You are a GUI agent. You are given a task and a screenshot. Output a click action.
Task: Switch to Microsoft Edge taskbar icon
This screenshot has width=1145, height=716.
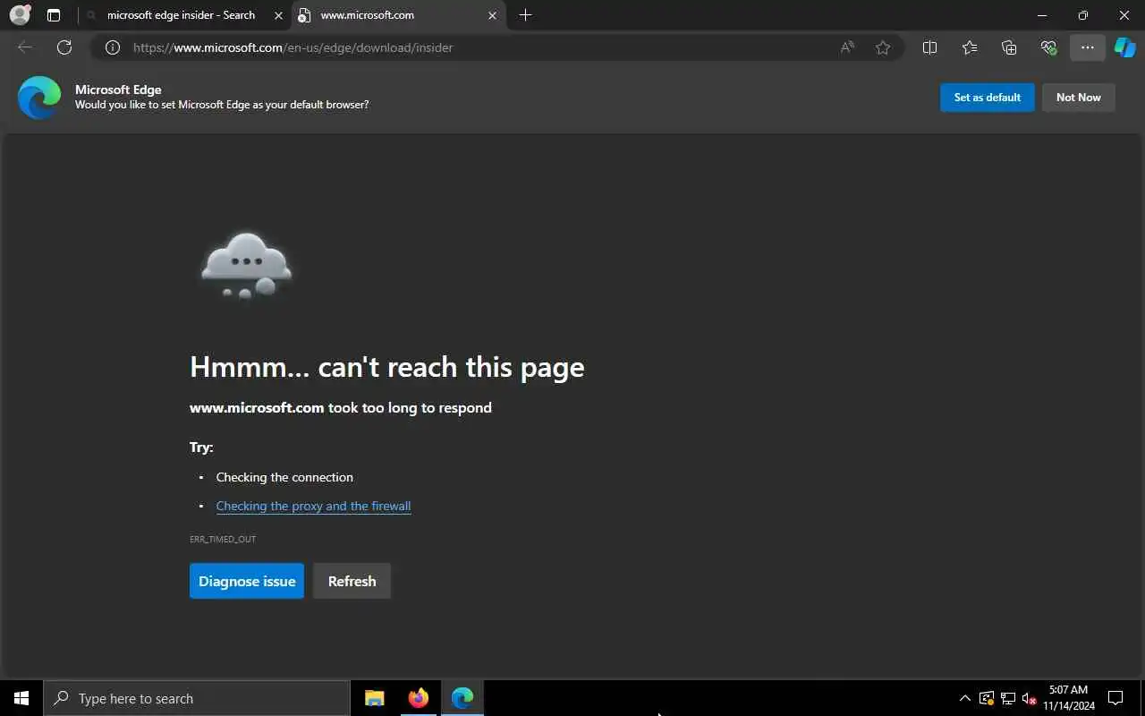coord(462,698)
